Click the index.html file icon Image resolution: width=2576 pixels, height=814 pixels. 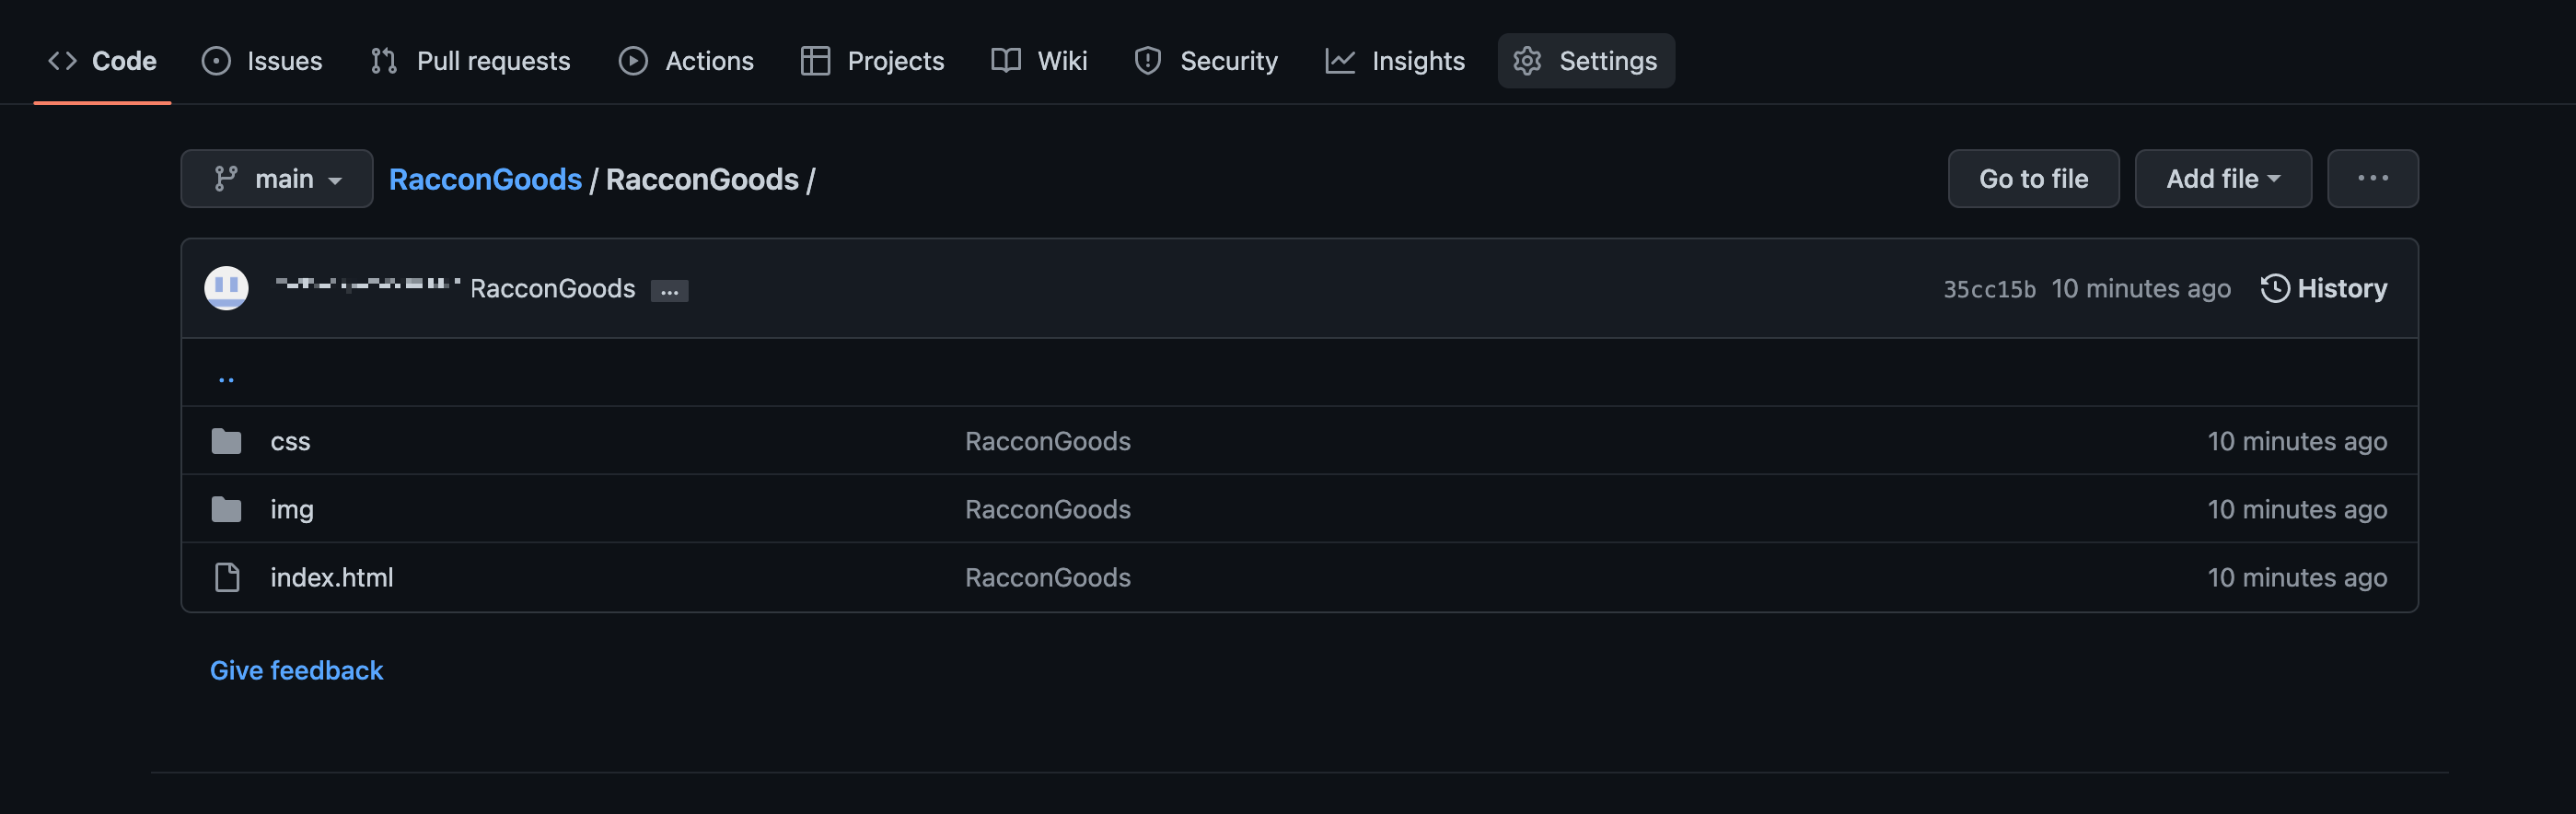tap(227, 577)
